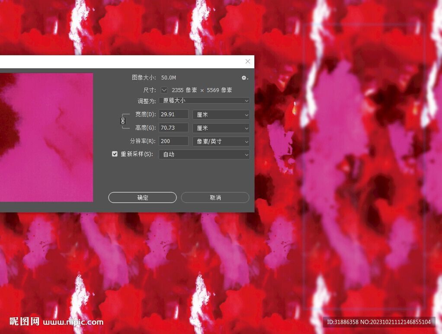Select the width value 29.91 input field
This screenshot has width=442, height=334.
coord(173,114)
